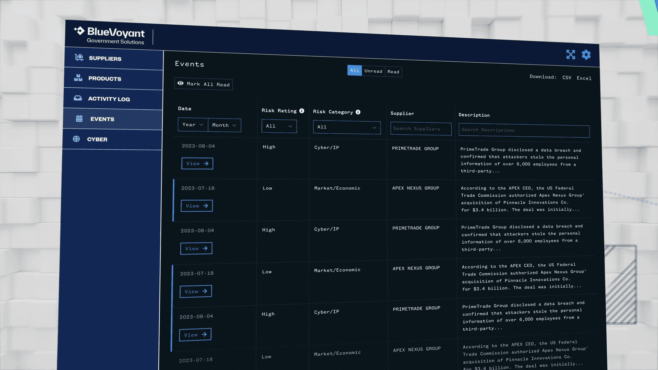
Task: Show only Unread events
Action: 373,71
